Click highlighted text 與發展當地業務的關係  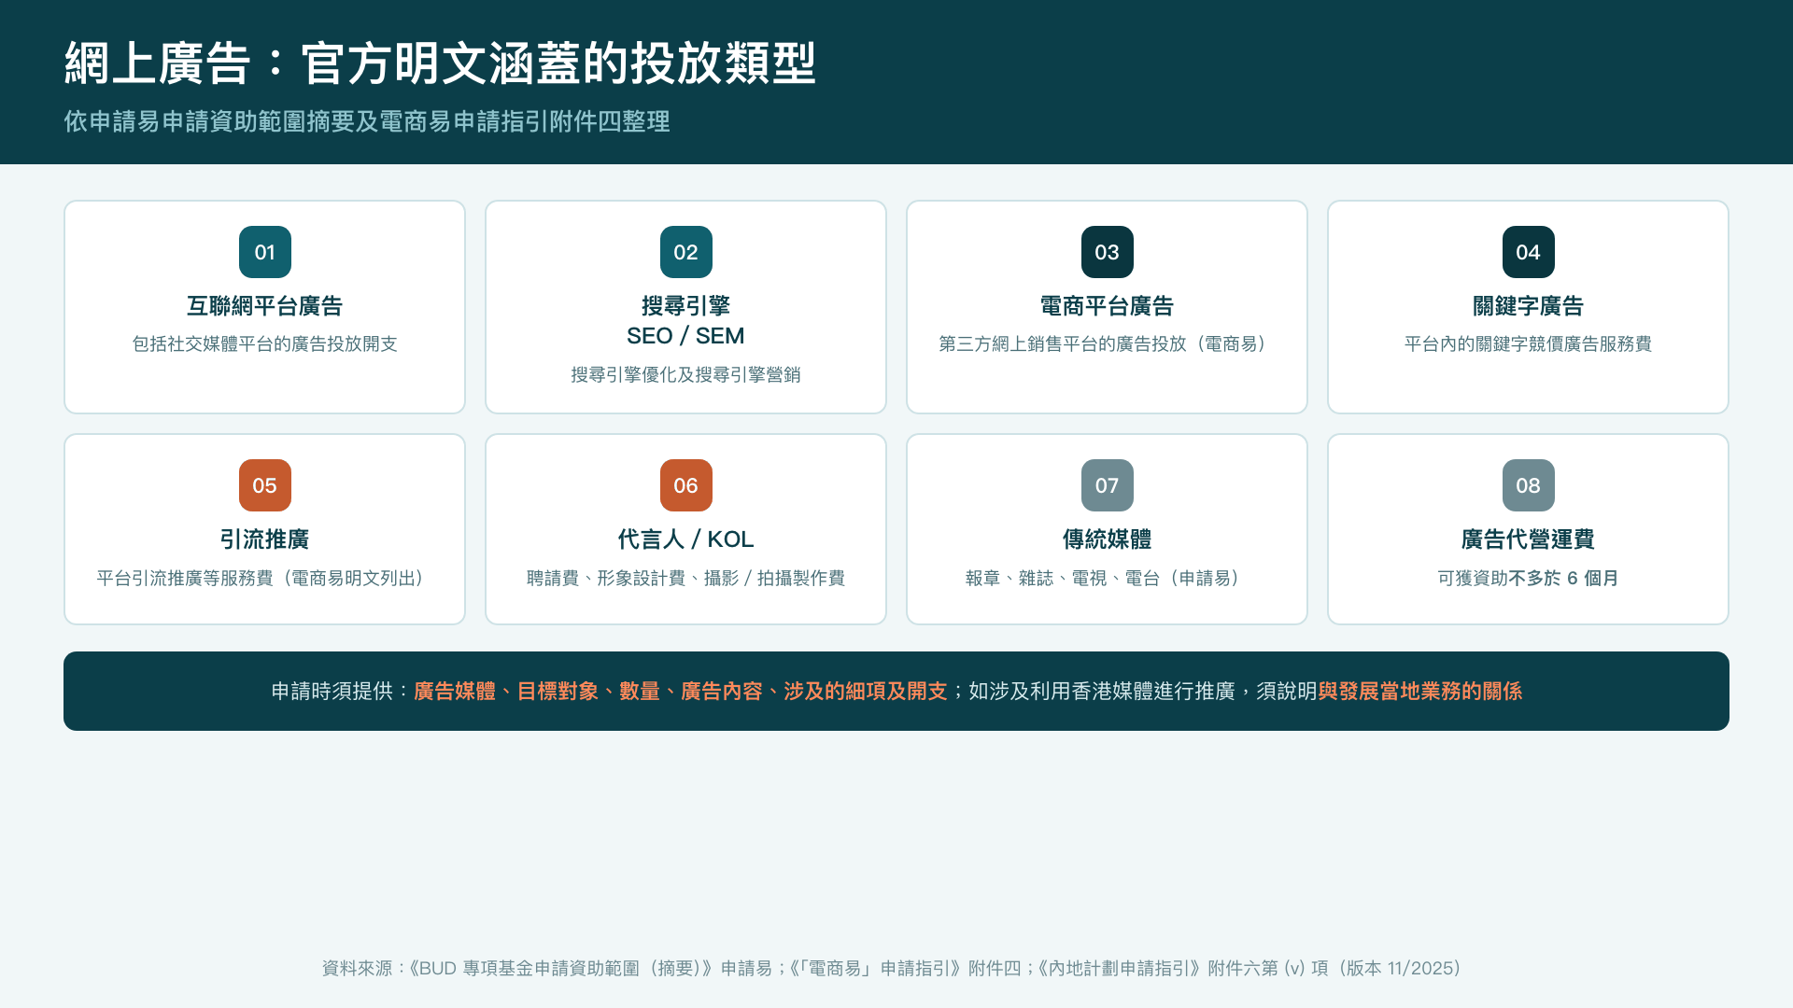click(1419, 692)
